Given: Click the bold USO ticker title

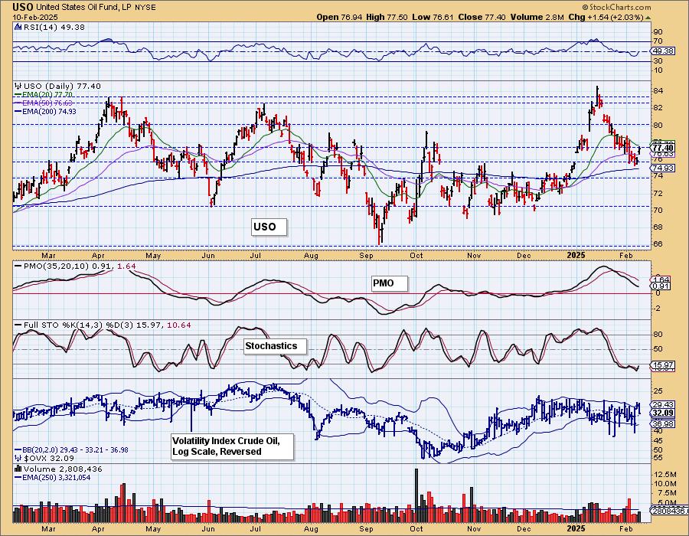Looking at the screenshot, I should (x=22, y=7).
